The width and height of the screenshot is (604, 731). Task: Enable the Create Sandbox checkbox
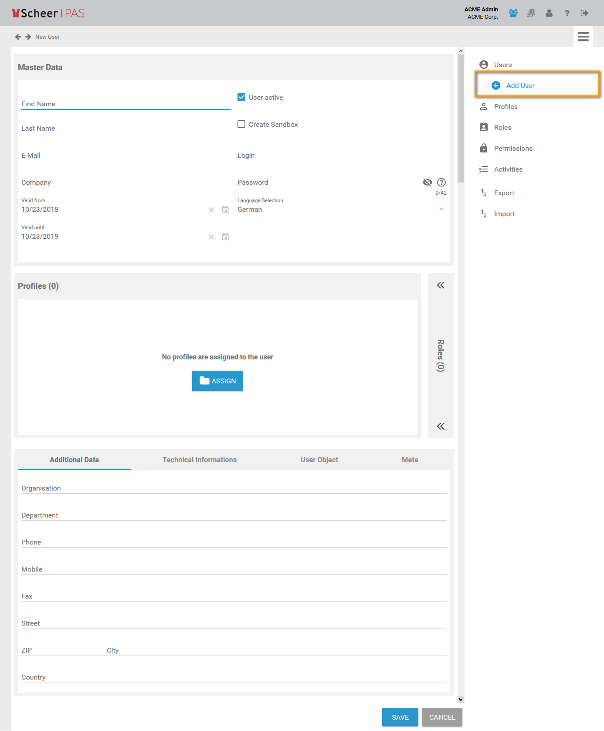point(241,125)
